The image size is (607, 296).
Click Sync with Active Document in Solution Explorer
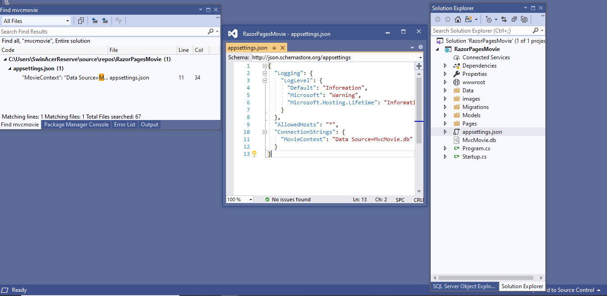(x=504, y=19)
